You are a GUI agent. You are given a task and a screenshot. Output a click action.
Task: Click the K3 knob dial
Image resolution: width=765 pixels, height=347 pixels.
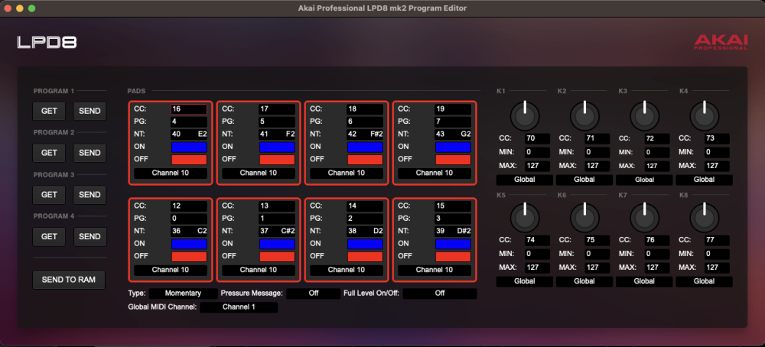(x=644, y=115)
